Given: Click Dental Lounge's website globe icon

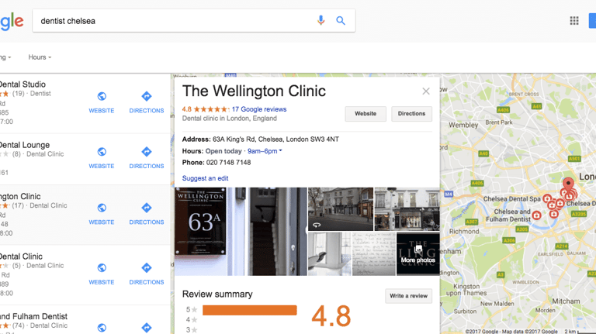Looking at the screenshot, I should pos(102,152).
